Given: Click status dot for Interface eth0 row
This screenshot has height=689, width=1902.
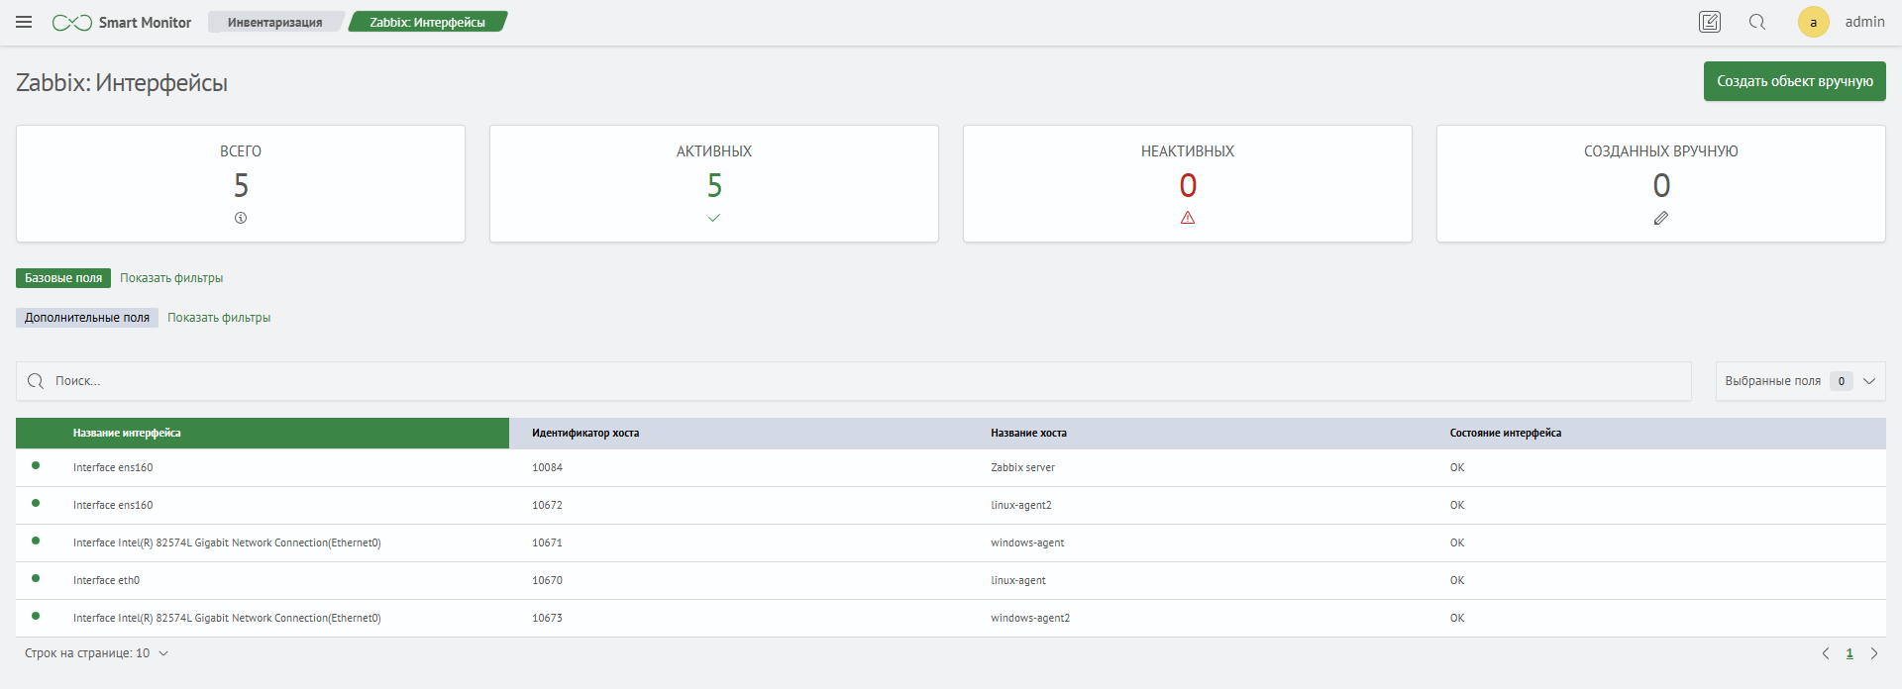Looking at the screenshot, I should coord(36,578).
